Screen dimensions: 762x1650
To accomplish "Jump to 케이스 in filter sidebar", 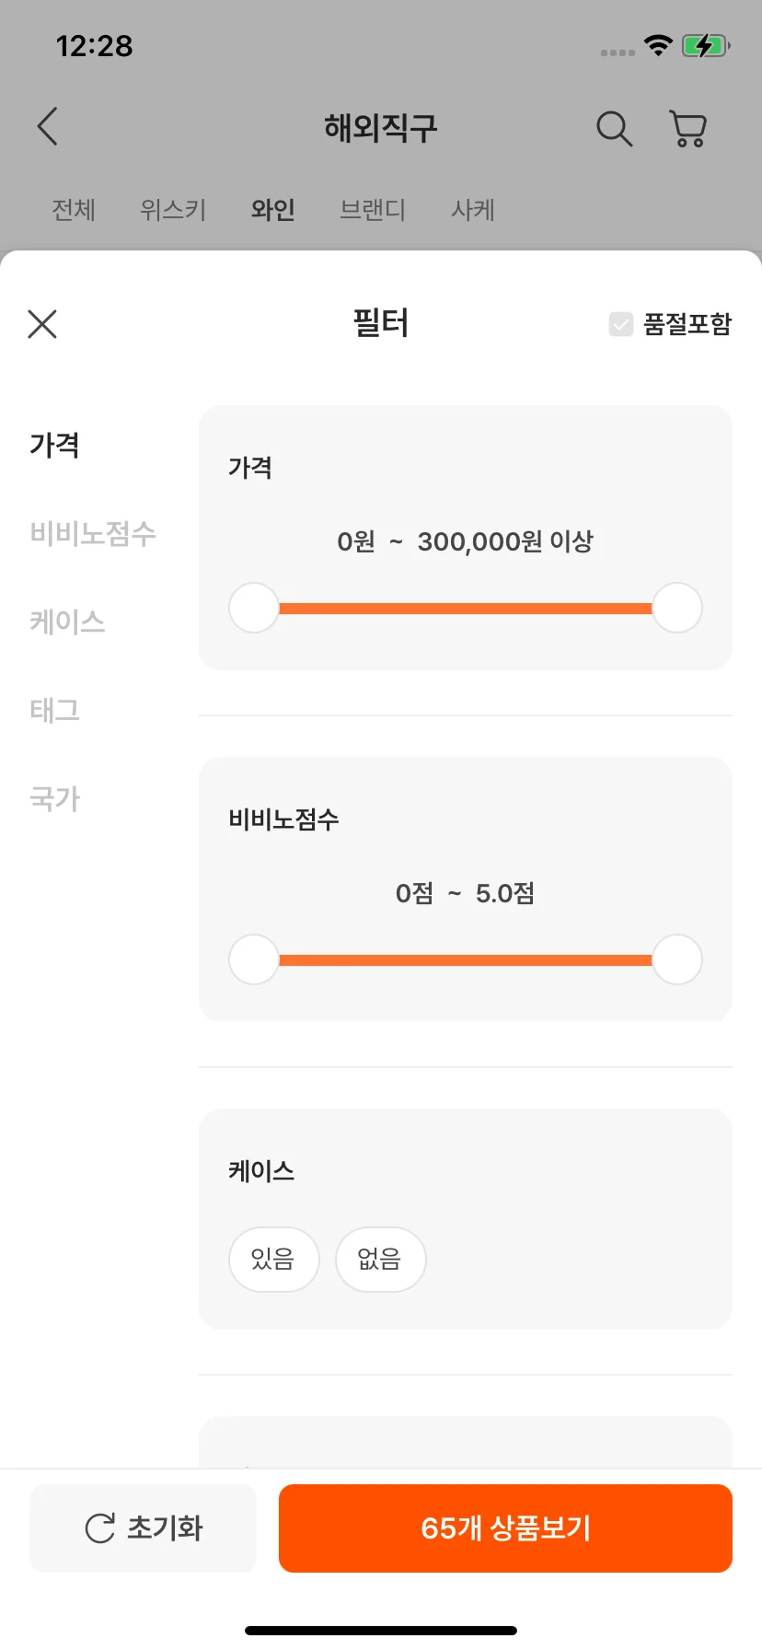I will (67, 622).
